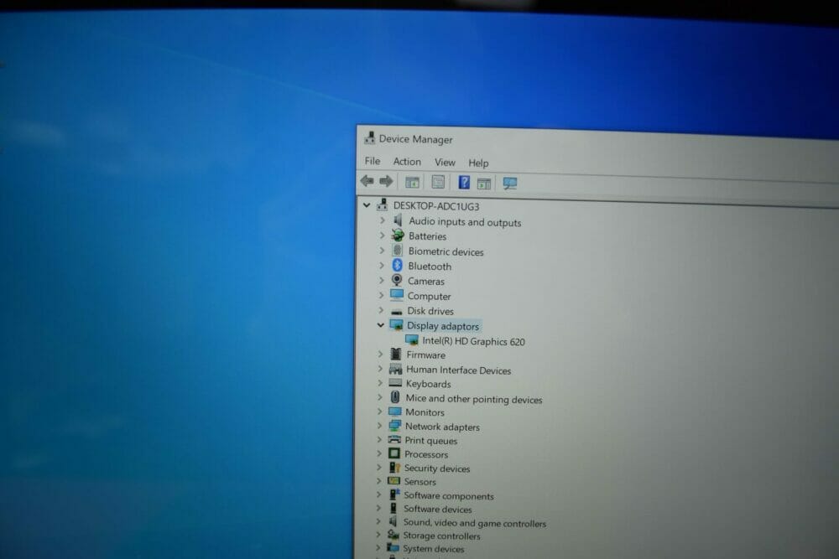The height and width of the screenshot is (559, 839).
Task: Open the File menu
Action: tap(373, 161)
